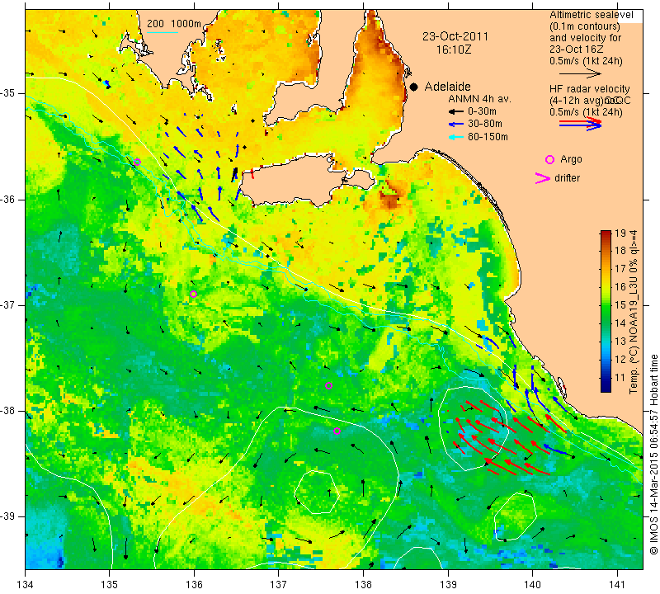Click the '137' longitude axis label
This screenshot has height=594, width=660.
click(x=279, y=584)
